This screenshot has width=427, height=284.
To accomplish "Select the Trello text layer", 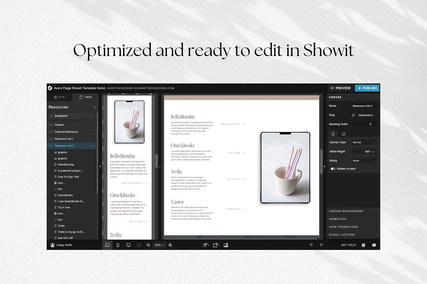I will [x=61, y=226].
